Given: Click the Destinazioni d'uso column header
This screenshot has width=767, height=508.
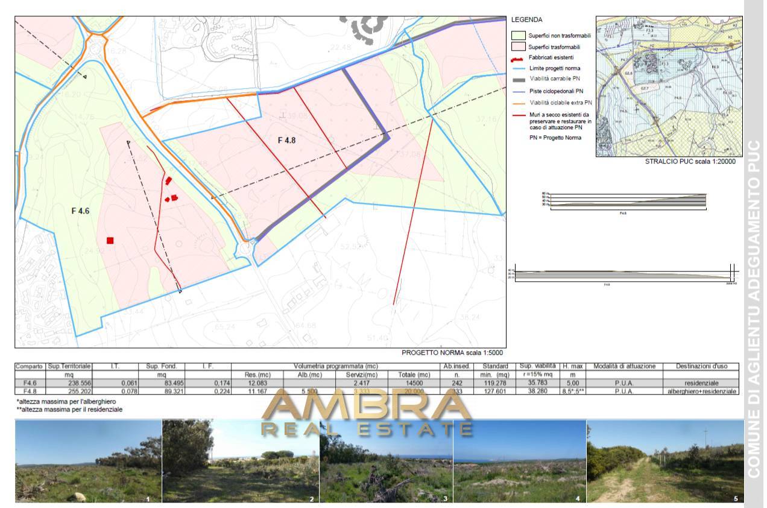Looking at the screenshot, I should tap(701, 366).
